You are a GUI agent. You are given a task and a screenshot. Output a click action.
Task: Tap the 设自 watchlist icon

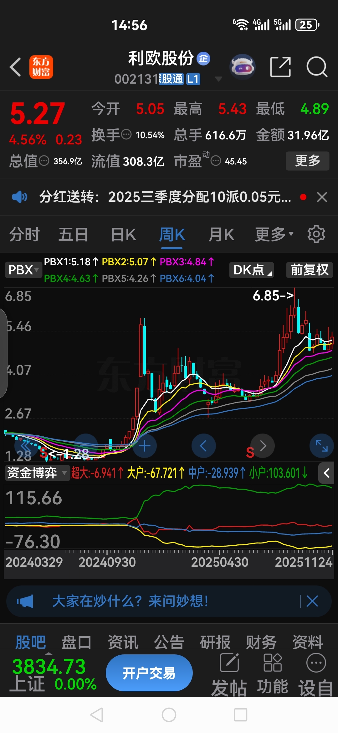point(316,674)
